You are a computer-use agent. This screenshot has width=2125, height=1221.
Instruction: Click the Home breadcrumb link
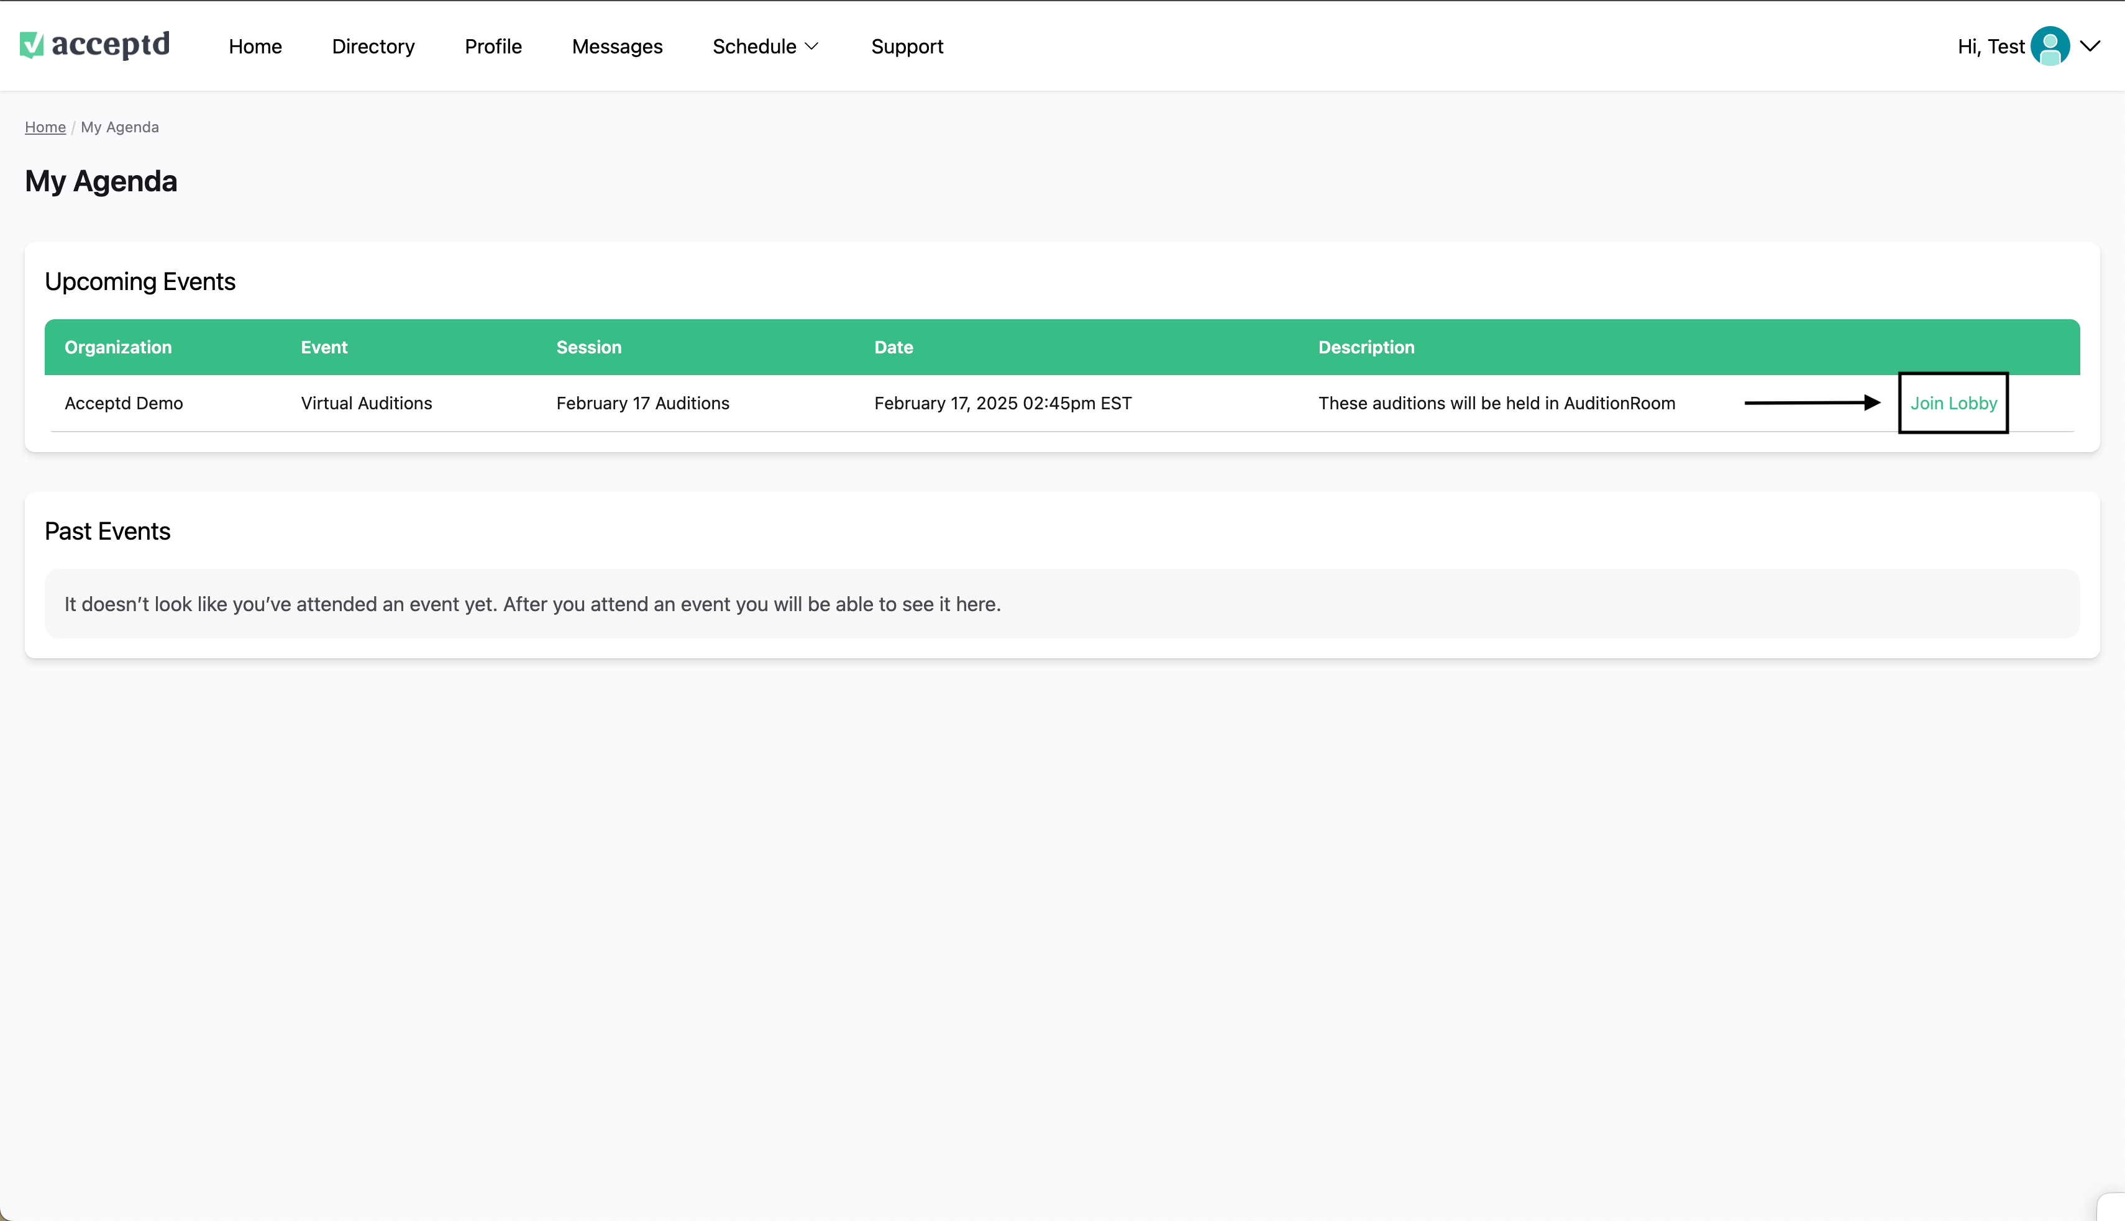click(x=45, y=127)
